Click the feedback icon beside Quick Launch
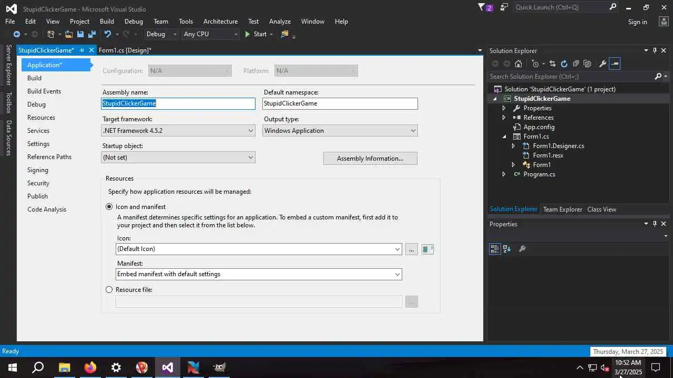673x378 pixels. [504, 7]
